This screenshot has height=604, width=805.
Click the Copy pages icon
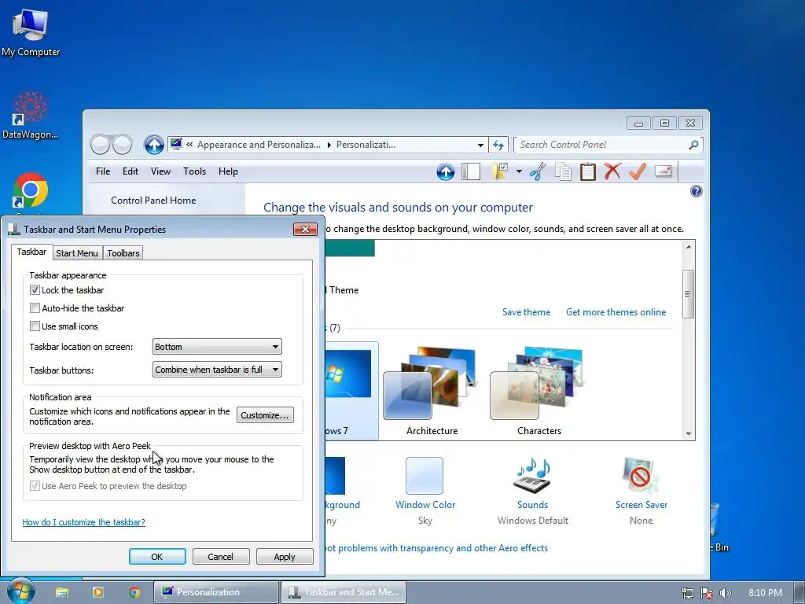click(563, 171)
